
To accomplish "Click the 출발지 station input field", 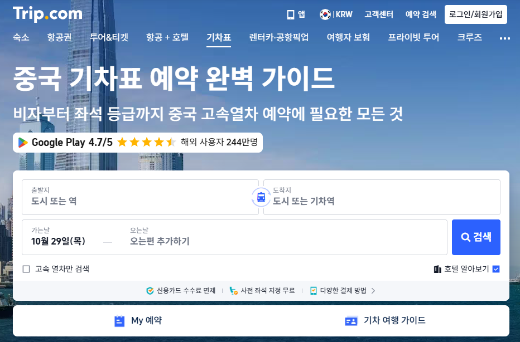I will tap(140, 197).
